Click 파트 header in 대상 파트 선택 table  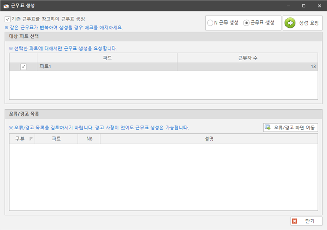point(107,58)
